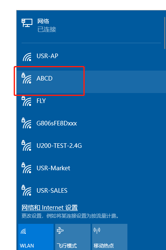Click the wired network computer icon

pos(27,23)
